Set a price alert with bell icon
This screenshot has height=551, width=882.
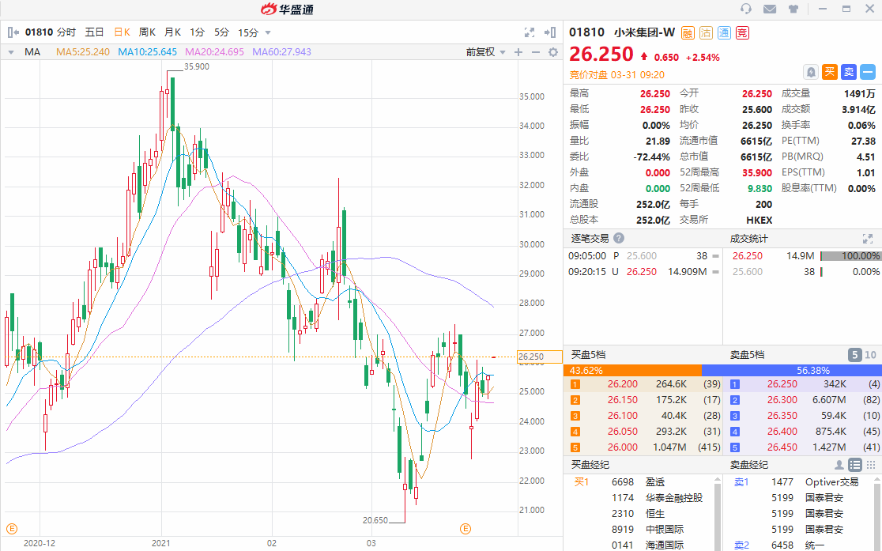(x=811, y=72)
